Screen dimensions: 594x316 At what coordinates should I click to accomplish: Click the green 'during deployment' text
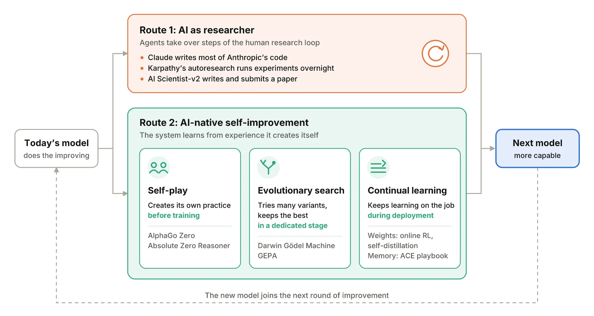point(401,215)
